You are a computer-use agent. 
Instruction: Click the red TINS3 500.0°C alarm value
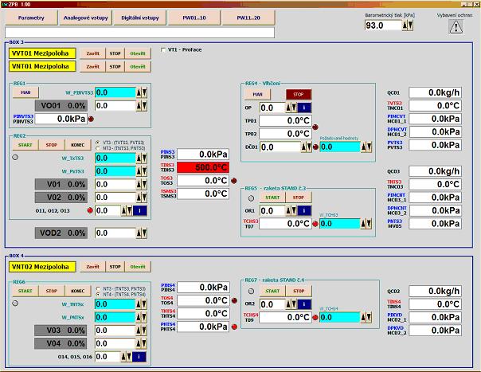(204, 167)
